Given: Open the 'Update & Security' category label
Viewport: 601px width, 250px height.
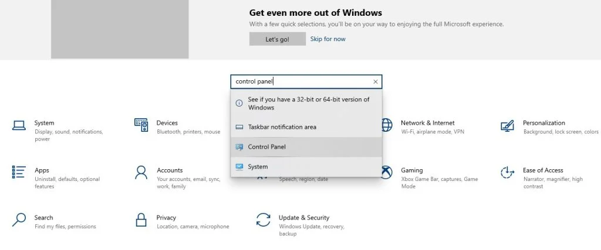Looking at the screenshot, I should (x=304, y=218).
